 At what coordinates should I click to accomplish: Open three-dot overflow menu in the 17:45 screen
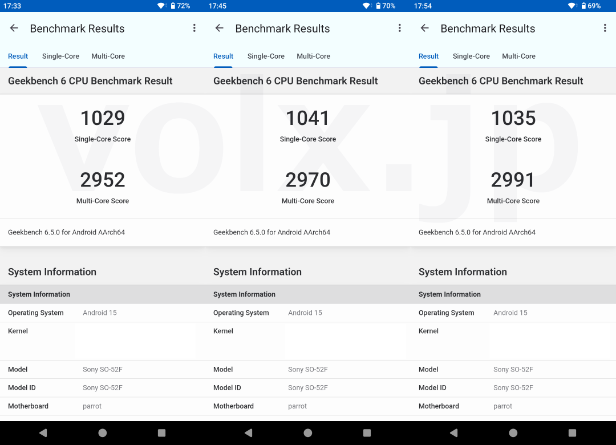click(x=400, y=29)
